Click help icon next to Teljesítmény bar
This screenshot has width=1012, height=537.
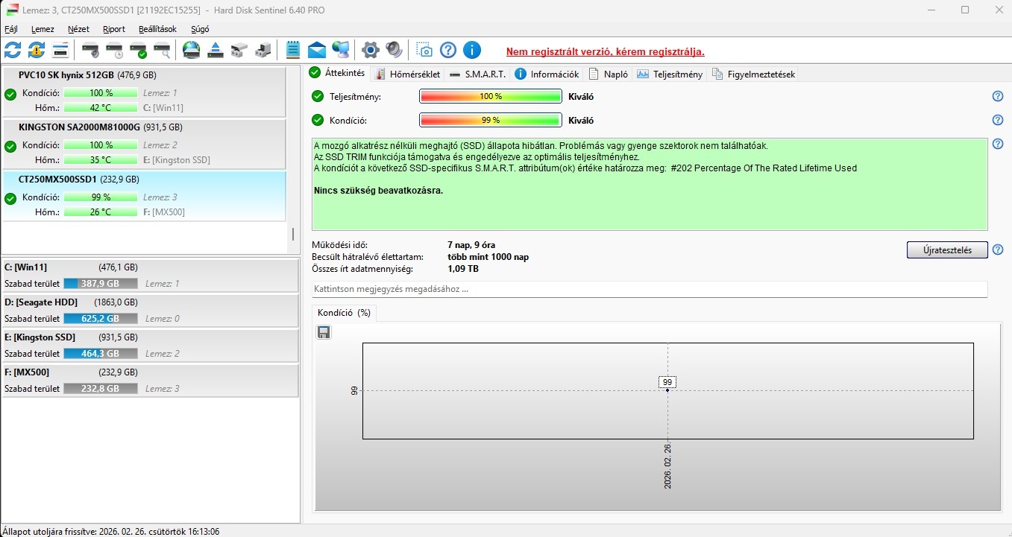[x=998, y=97]
